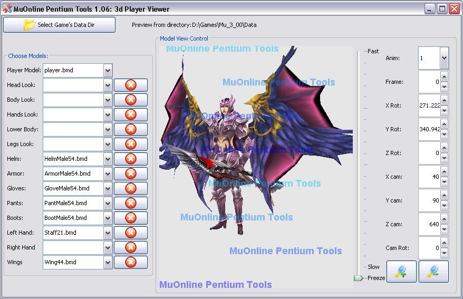
Task: Decrease the Frame value with down arrow
Action: point(444,87)
